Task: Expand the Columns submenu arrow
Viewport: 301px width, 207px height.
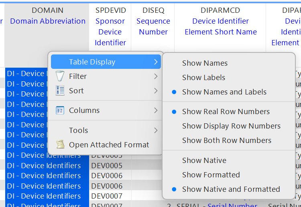Action: tap(156, 110)
